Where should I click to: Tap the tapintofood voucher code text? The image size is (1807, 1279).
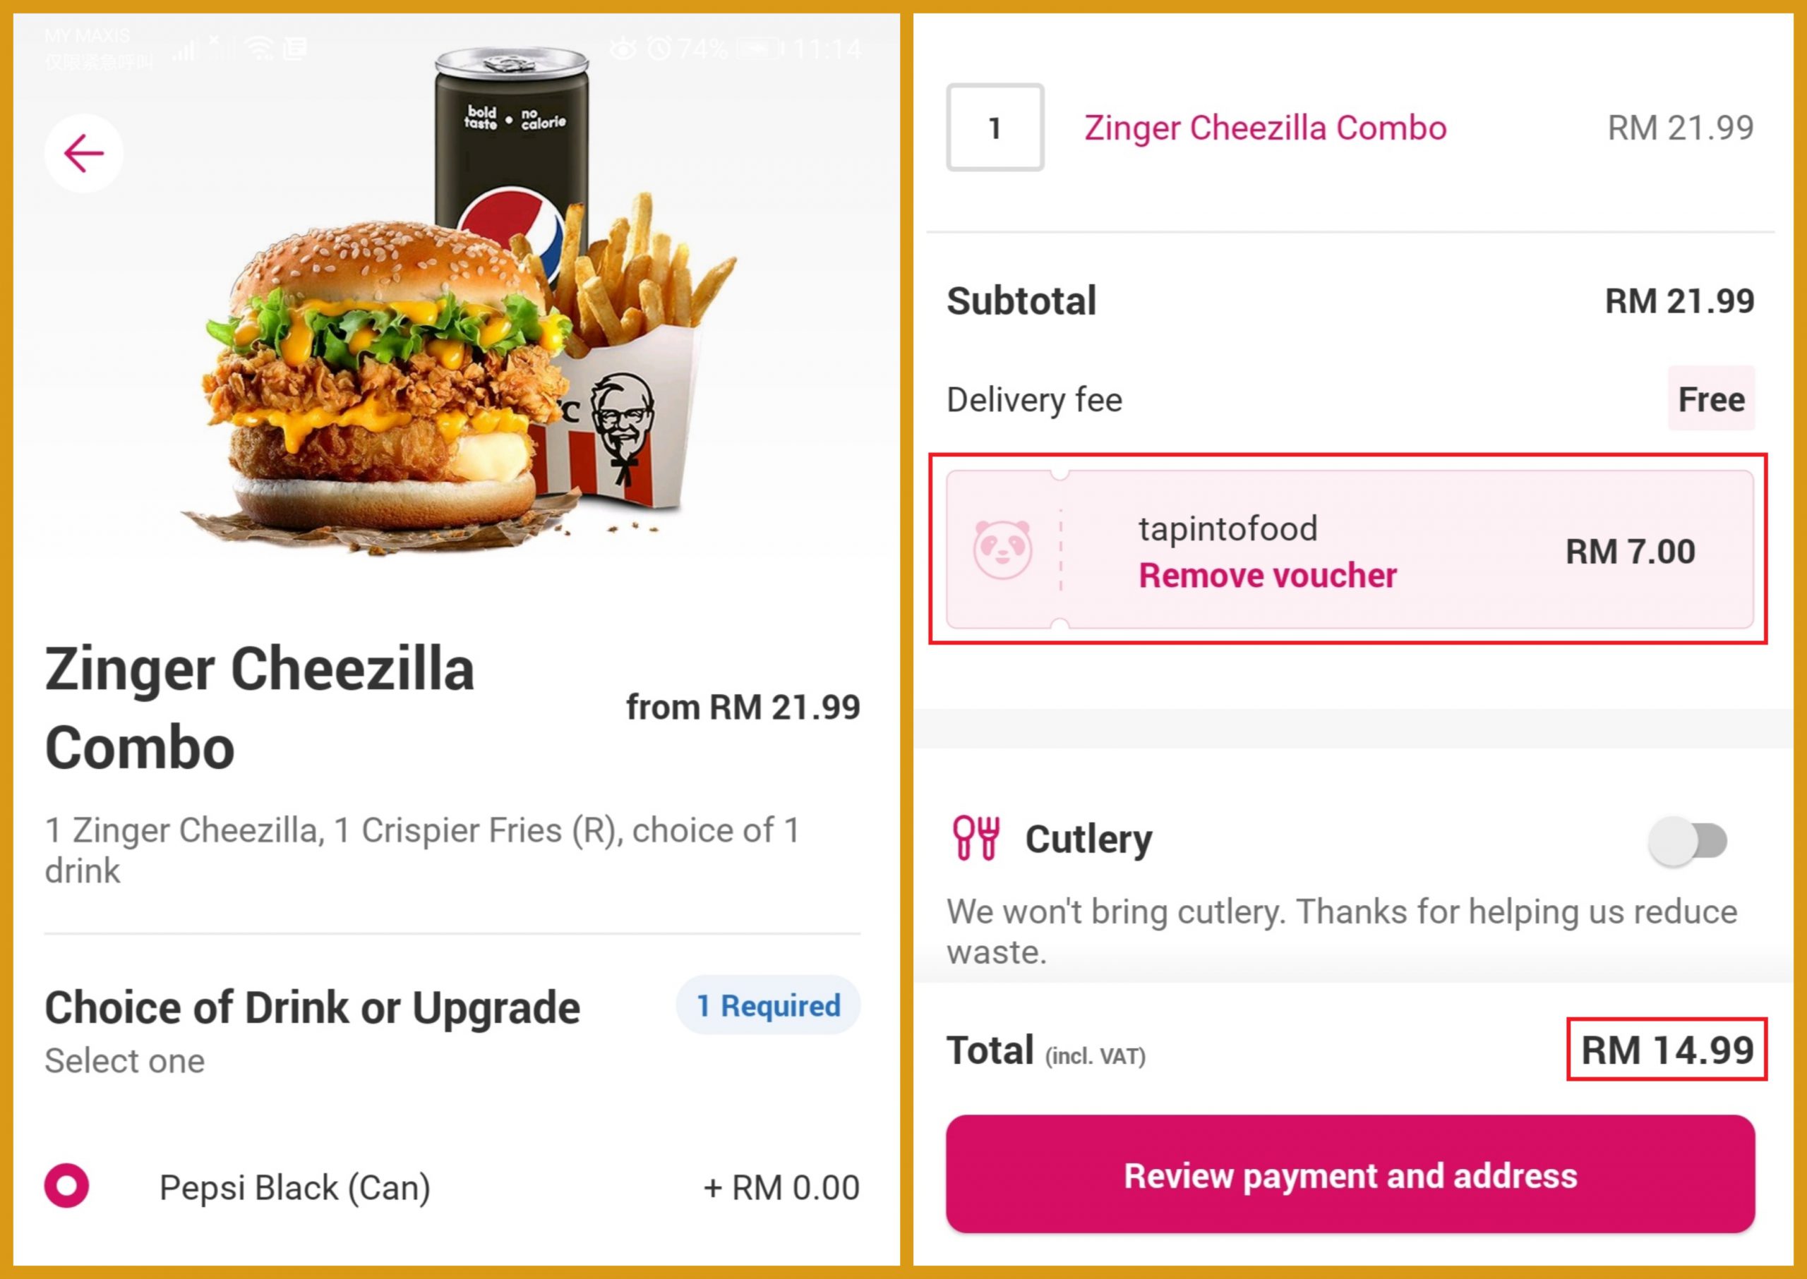coord(1227,528)
